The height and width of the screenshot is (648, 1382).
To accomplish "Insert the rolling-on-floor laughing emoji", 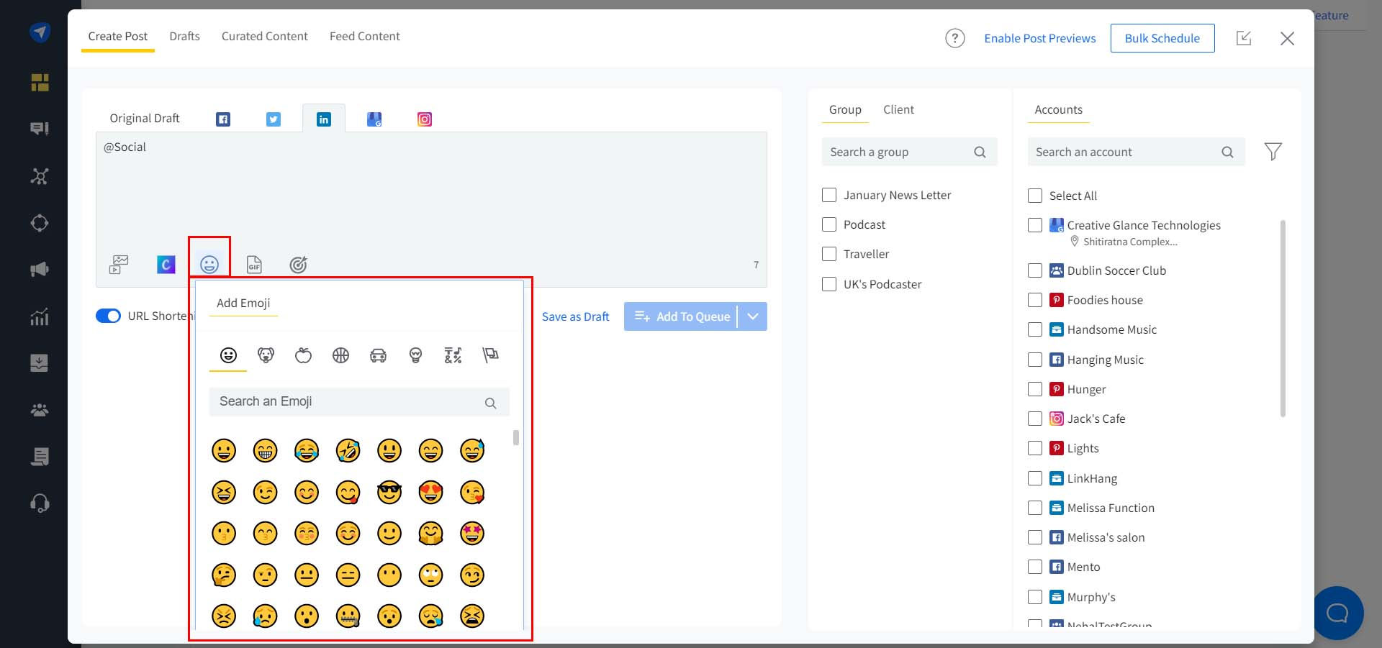I will tap(348, 451).
